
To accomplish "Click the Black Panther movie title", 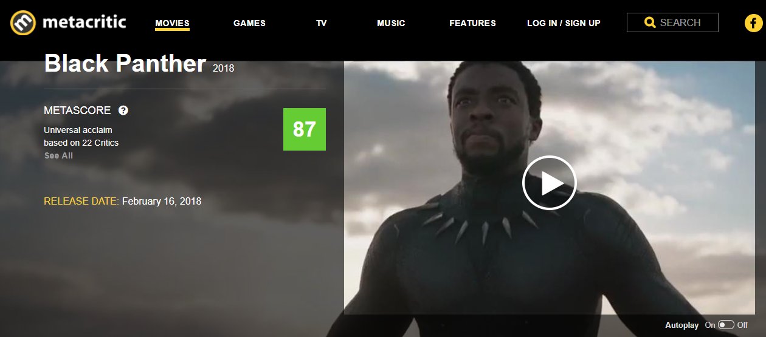I will click(125, 64).
